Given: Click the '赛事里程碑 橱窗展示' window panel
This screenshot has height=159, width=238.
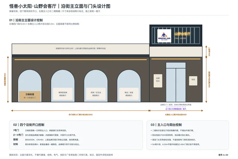Looking at the screenshot, I should [x=63, y=94].
